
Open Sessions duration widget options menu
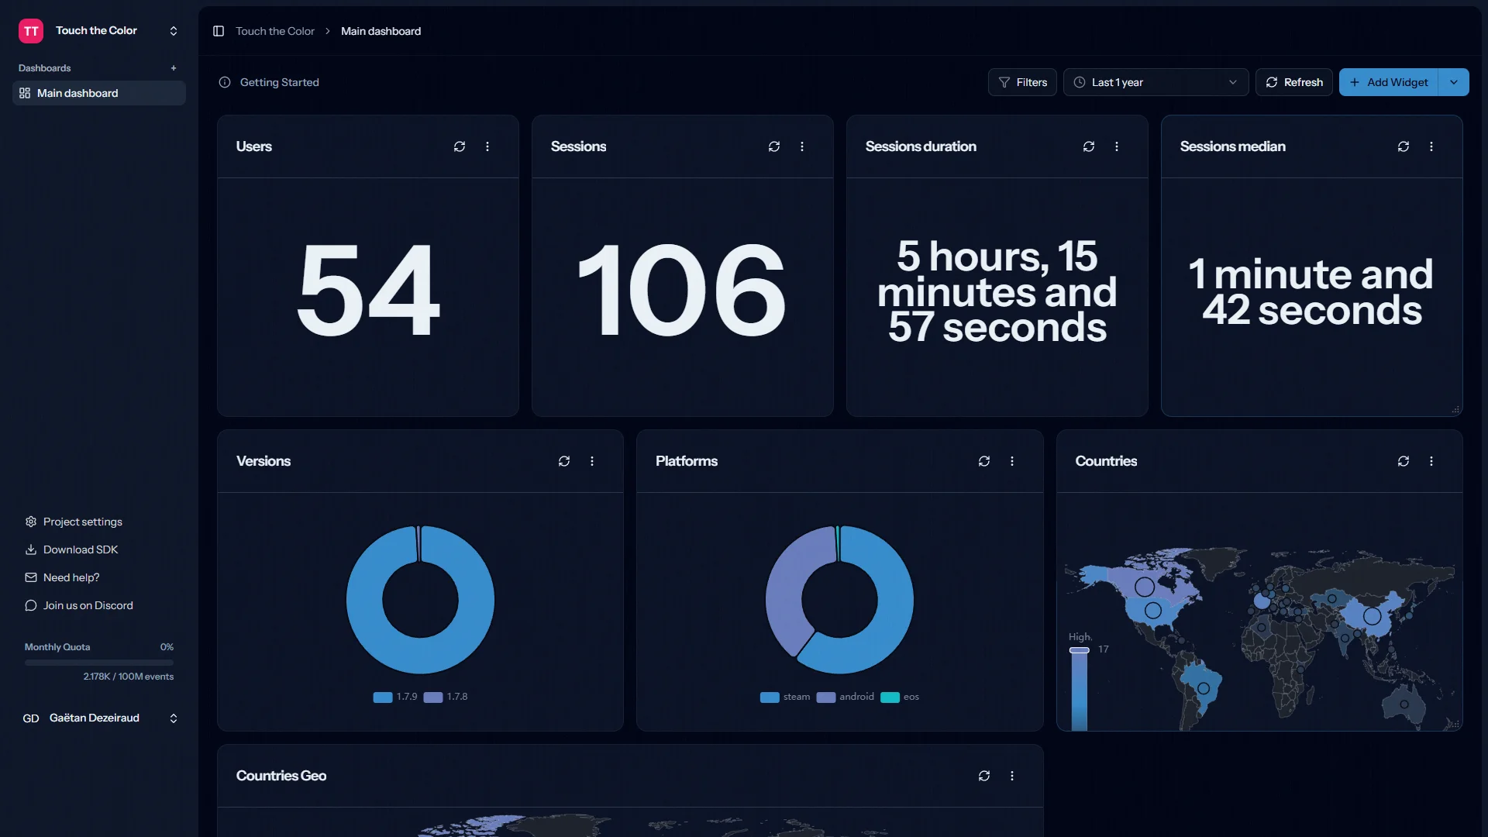point(1117,146)
